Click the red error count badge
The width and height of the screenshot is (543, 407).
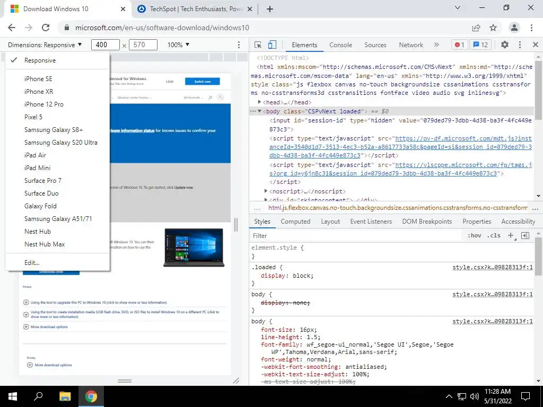click(460, 45)
